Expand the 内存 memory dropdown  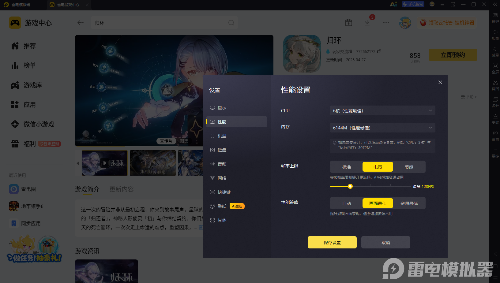[382, 128]
